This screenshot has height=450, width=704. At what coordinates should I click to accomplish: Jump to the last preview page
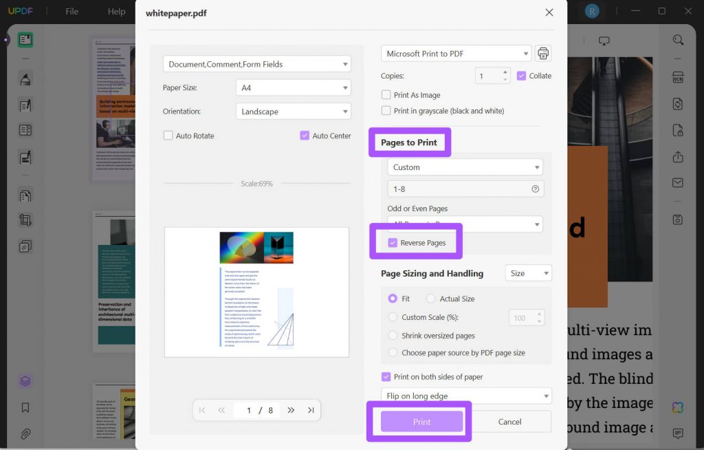[310, 410]
